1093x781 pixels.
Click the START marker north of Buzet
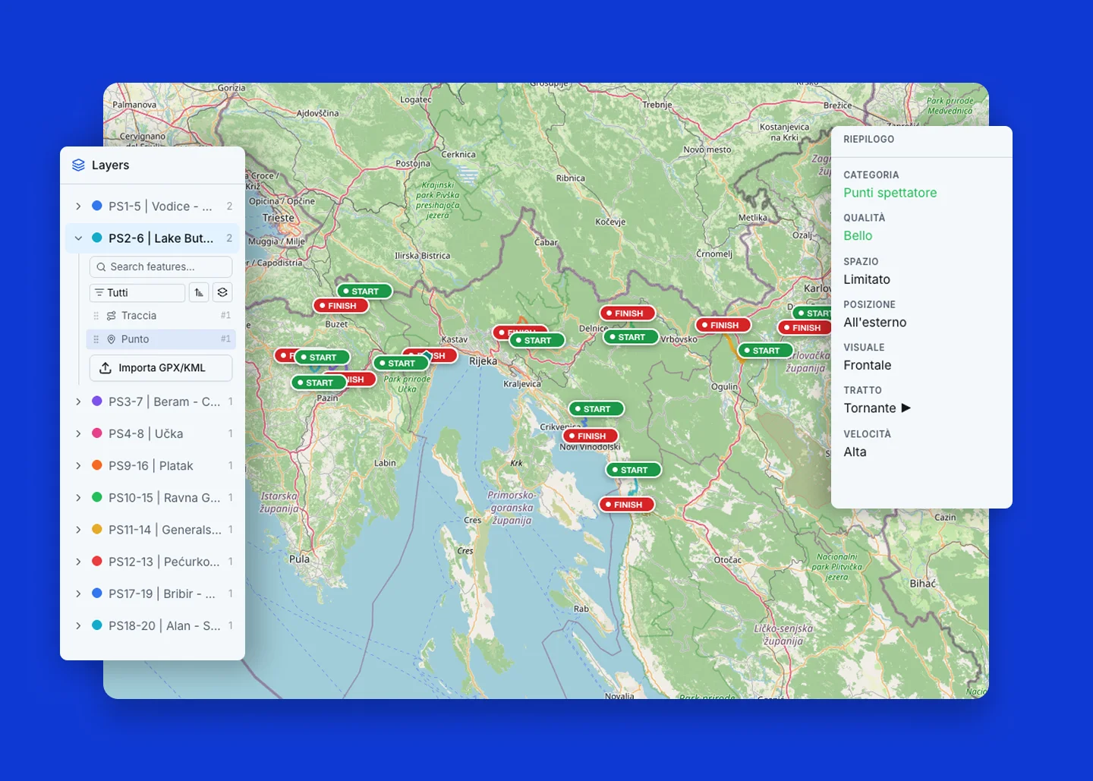364,291
